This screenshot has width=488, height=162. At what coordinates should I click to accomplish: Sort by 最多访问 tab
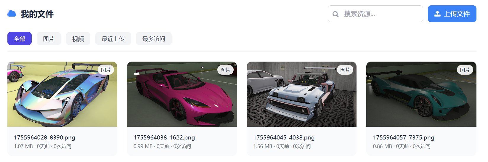coord(154,39)
